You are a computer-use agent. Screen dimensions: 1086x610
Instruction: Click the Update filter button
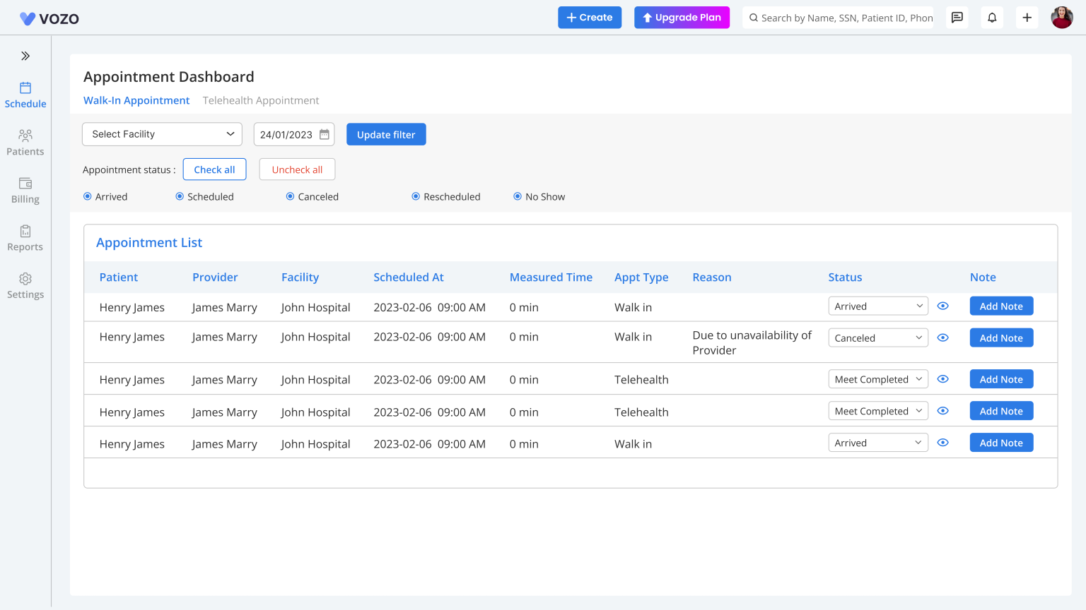click(x=386, y=134)
